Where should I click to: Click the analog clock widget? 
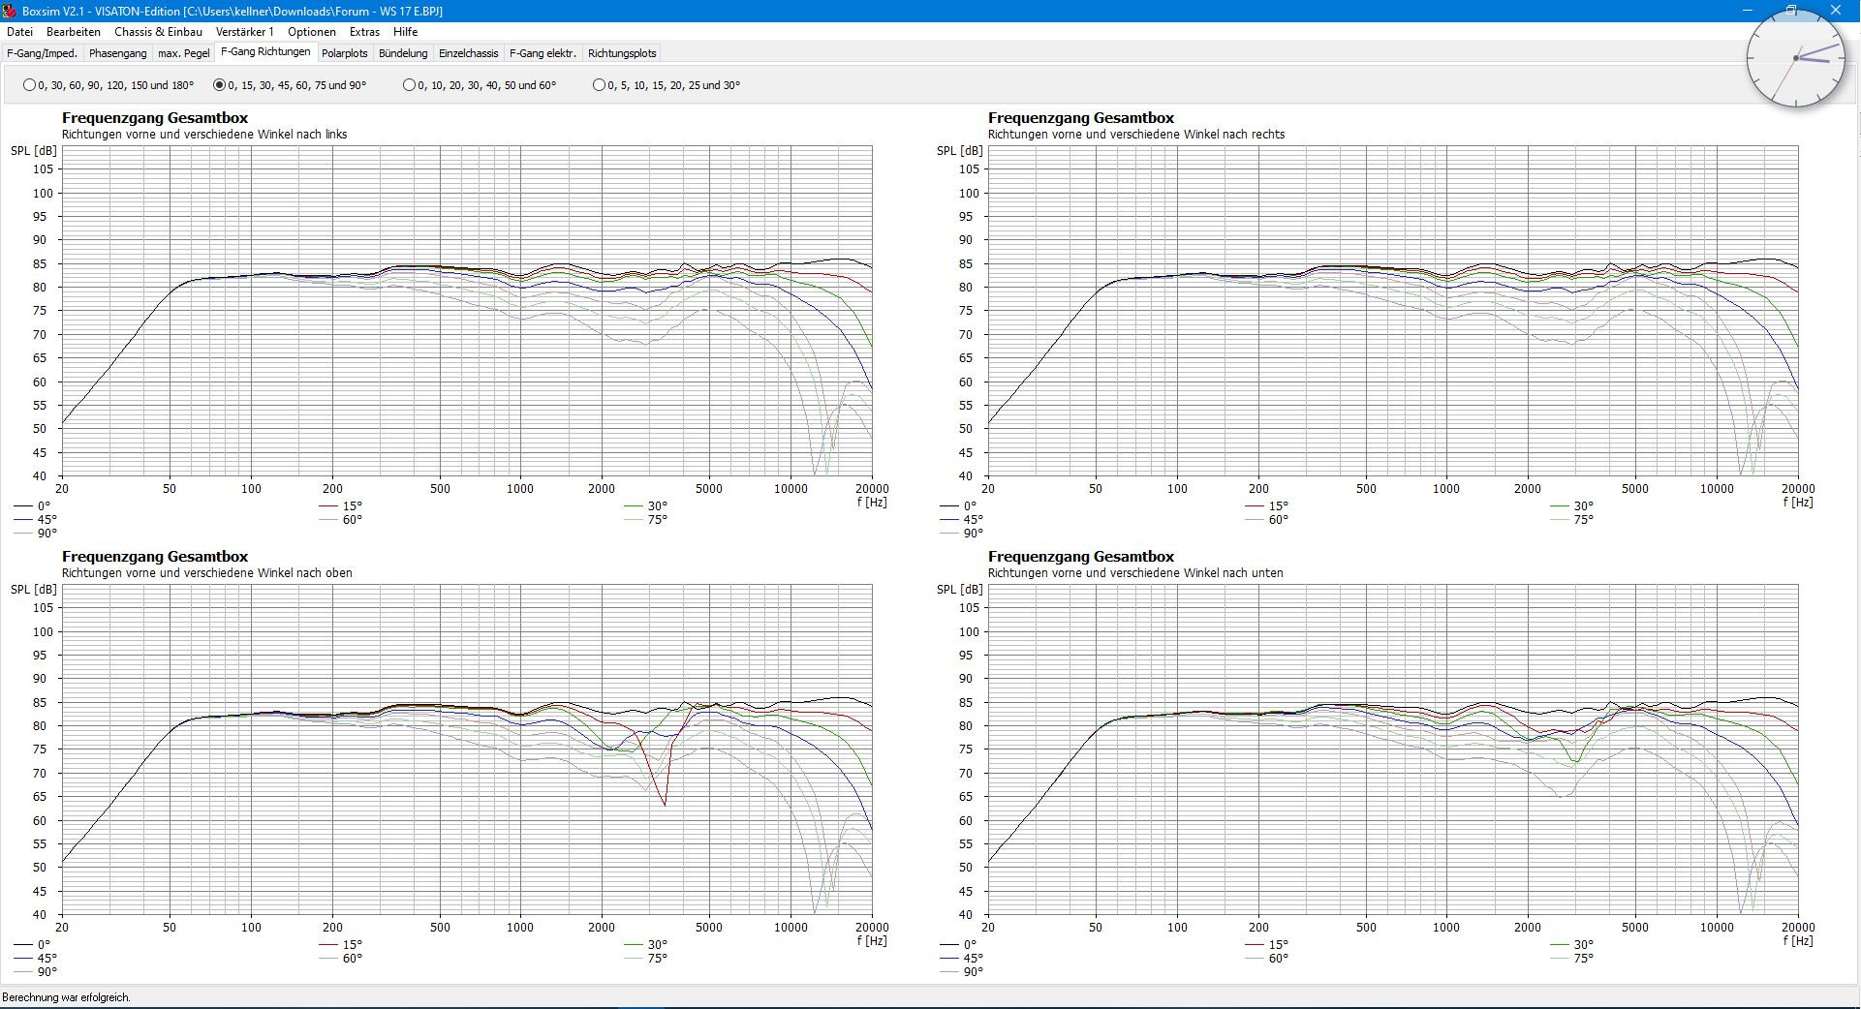click(1795, 58)
